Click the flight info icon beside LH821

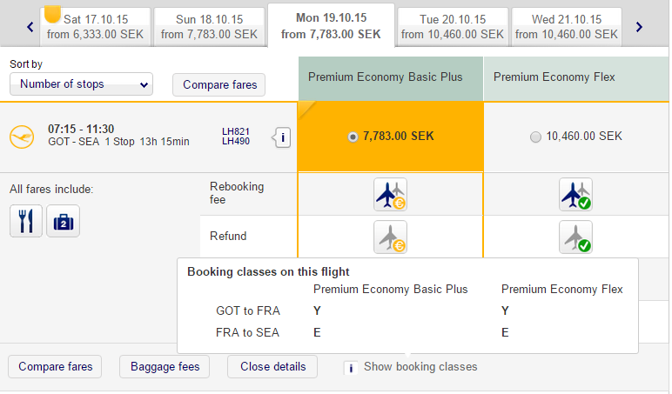coord(282,137)
